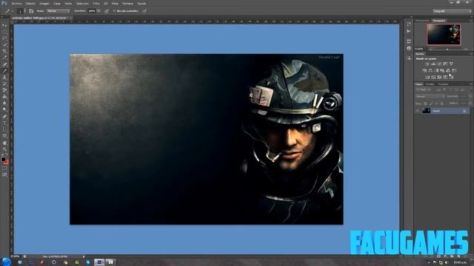
Task: Open the Actions panel play icon
Action: [409, 31]
